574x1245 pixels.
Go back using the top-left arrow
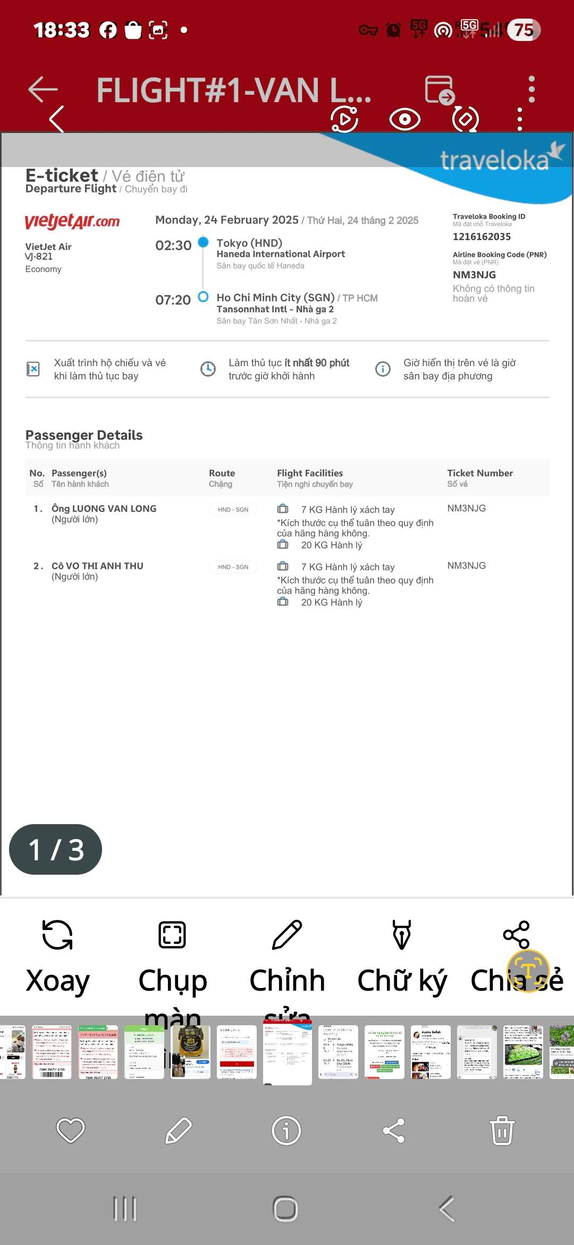pos(43,89)
